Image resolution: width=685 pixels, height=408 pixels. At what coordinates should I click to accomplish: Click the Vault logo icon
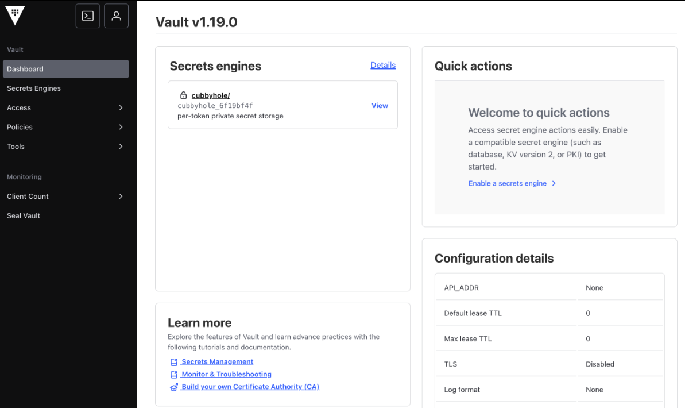point(15,16)
